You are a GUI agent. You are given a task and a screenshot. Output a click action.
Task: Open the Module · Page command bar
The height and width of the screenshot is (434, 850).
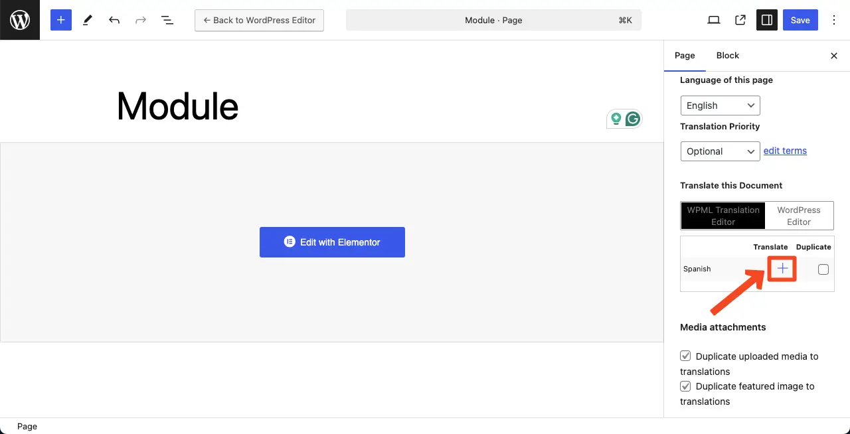[493, 20]
